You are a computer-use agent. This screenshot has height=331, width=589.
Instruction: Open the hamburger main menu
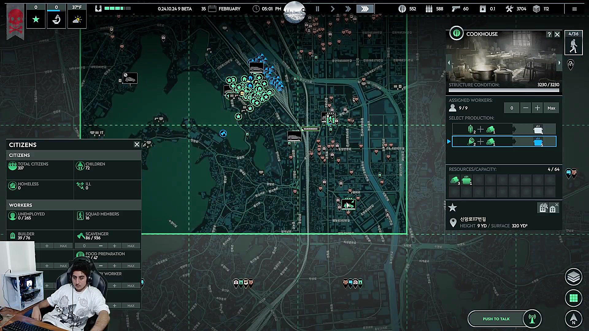(x=575, y=9)
